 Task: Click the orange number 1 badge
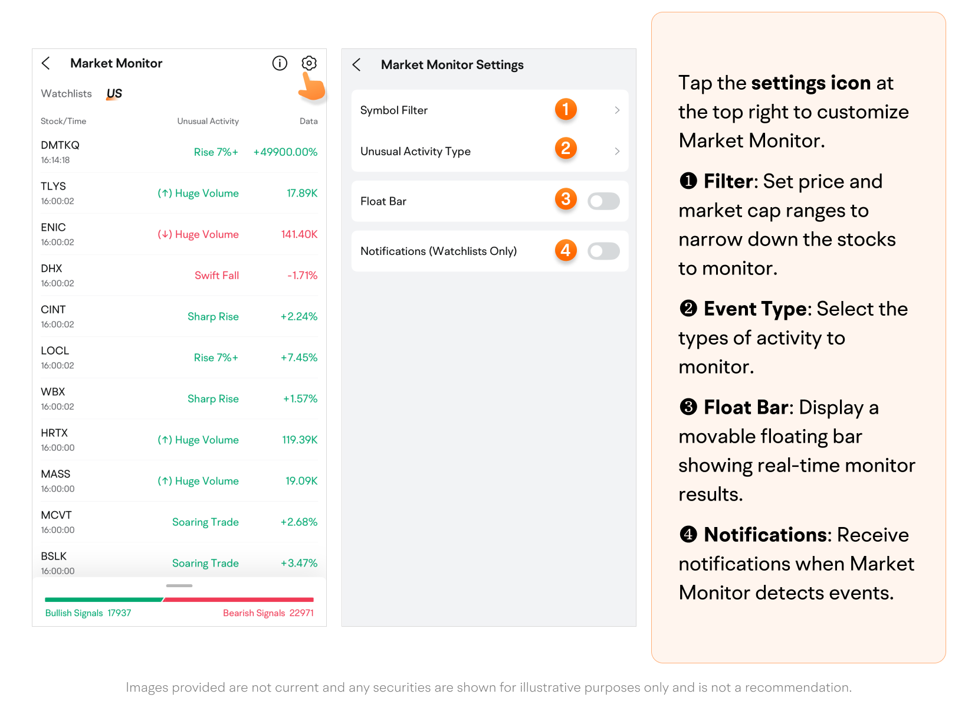click(x=565, y=109)
